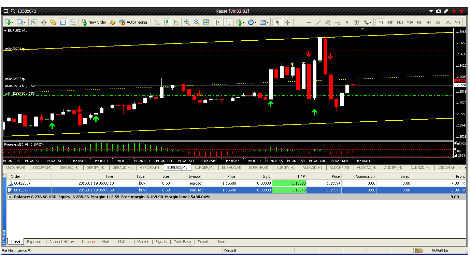Switch chart to Candlesticks type
This screenshot has height=255, width=470.
tap(166, 22)
